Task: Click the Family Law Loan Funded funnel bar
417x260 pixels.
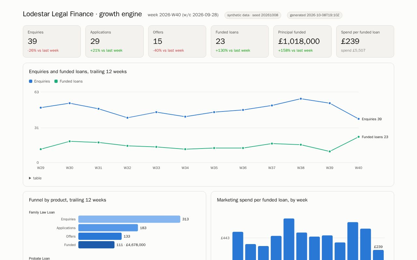Action: coord(96,245)
